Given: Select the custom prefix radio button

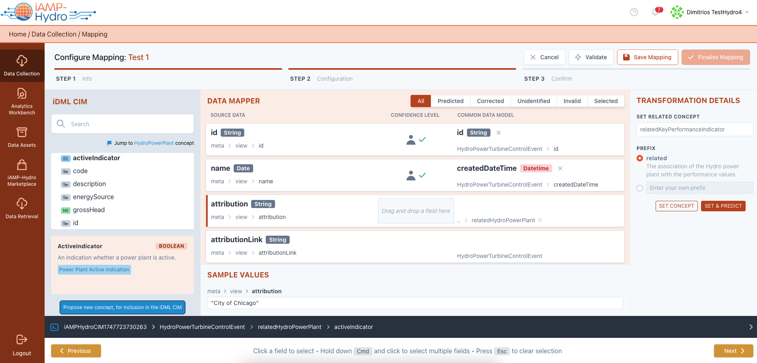Looking at the screenshot, I should click(x=640, y=188).
